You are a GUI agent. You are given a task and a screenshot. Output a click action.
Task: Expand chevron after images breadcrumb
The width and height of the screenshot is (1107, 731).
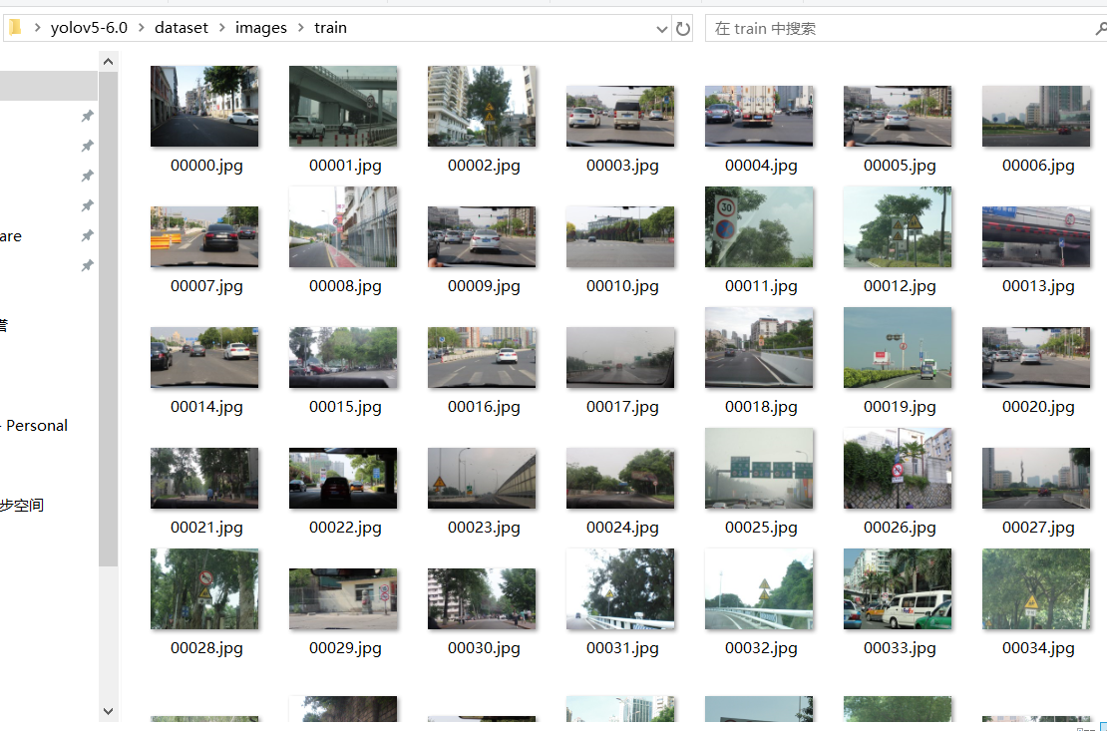(301, 28)
